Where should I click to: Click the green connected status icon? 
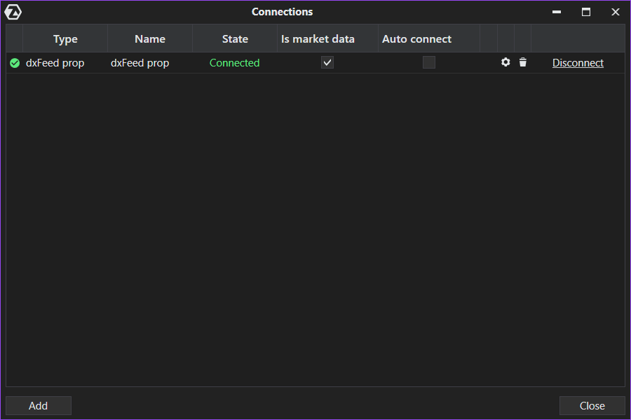point(15,63)
